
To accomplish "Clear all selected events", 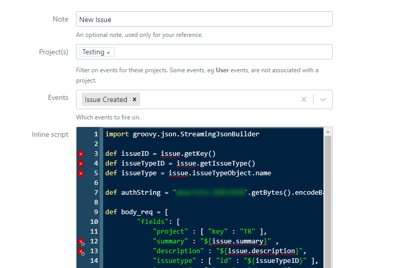I will click(x=304, y=99).
